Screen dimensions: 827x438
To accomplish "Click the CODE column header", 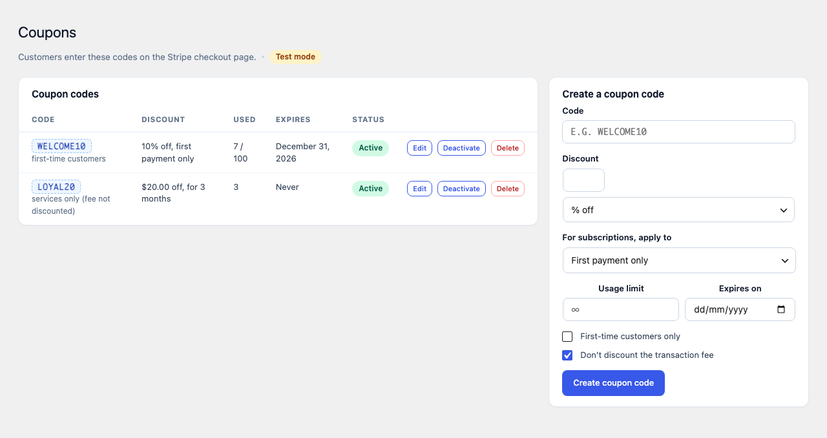I will click(43, 120).
